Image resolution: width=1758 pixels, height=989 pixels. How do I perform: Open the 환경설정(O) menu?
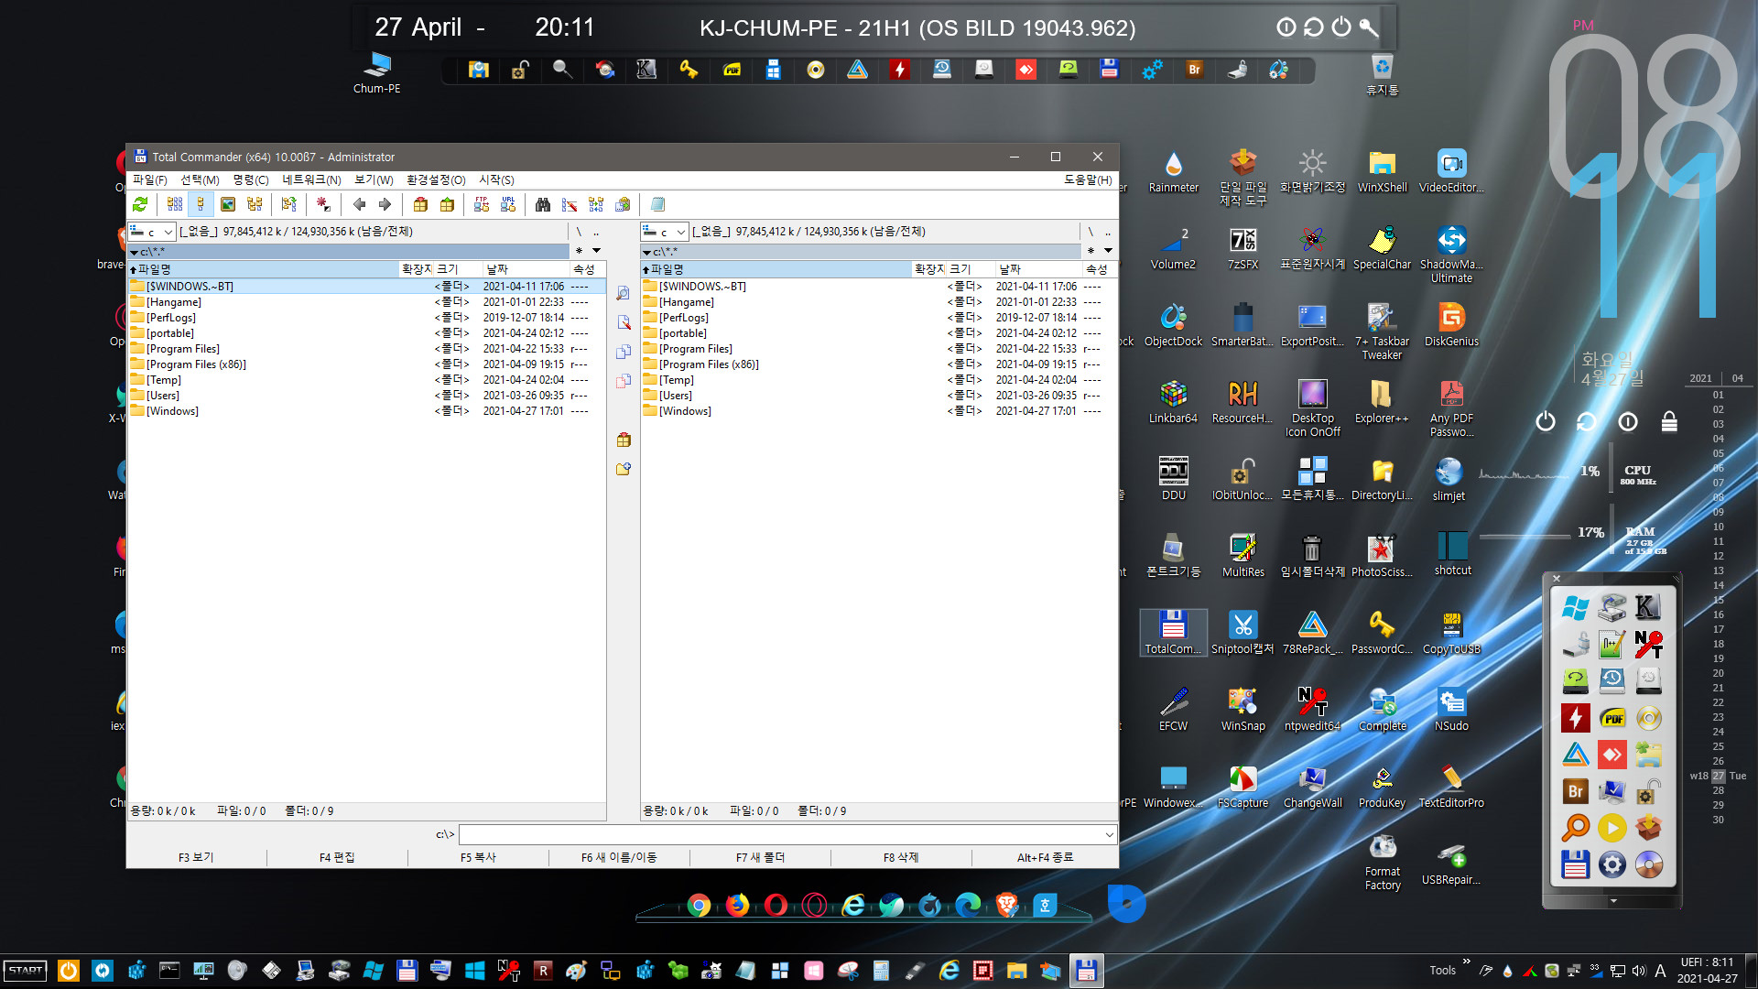click(436, 180)
